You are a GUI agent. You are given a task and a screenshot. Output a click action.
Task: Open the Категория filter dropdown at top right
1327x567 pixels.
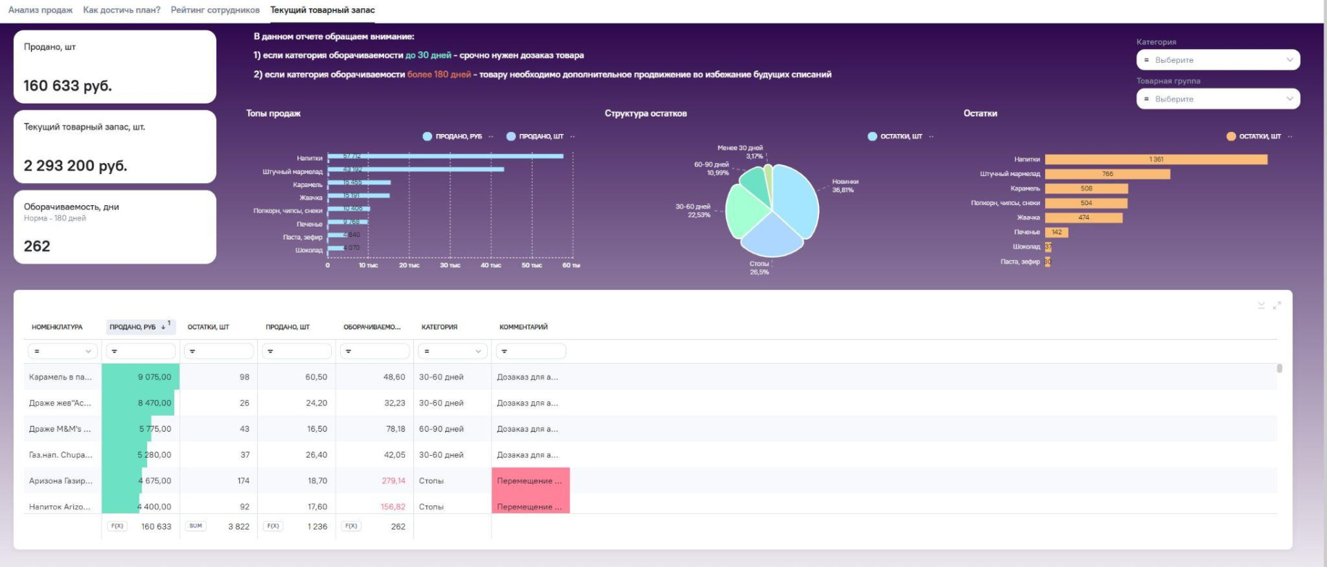[1217, 60]
